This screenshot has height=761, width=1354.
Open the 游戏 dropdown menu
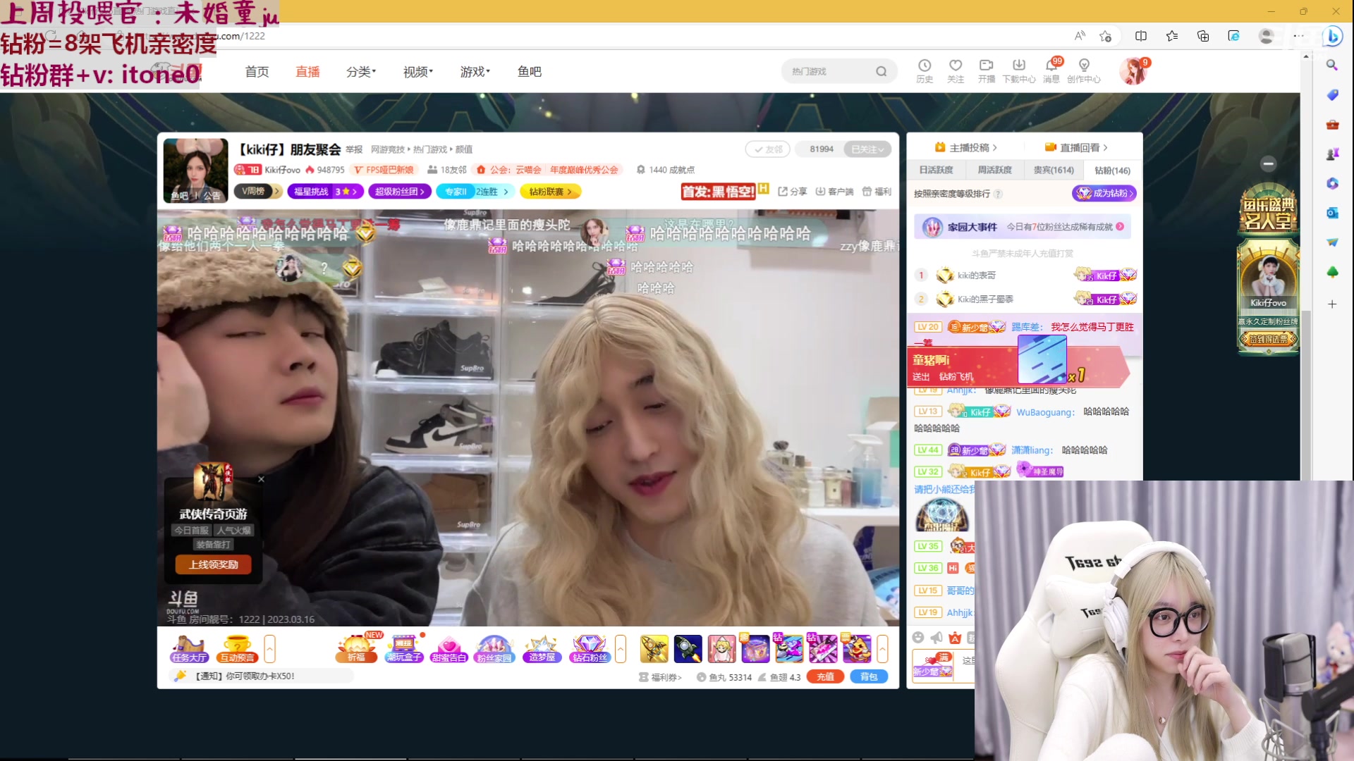click(475, 72)
